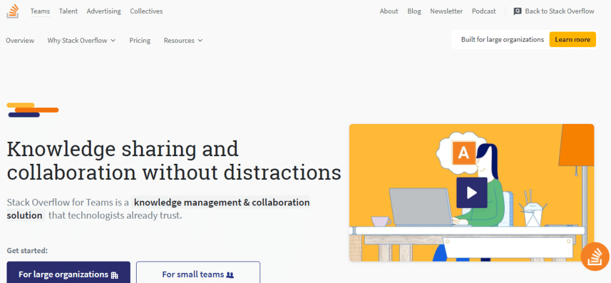This screenshot has width=611, height=283.
Task: Expand the Resources dropdown
Action: click(x=183, y=41)
